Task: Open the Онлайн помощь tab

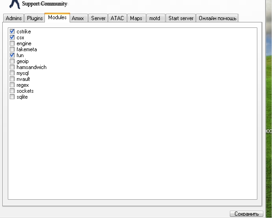Action: tap(217, 18)
